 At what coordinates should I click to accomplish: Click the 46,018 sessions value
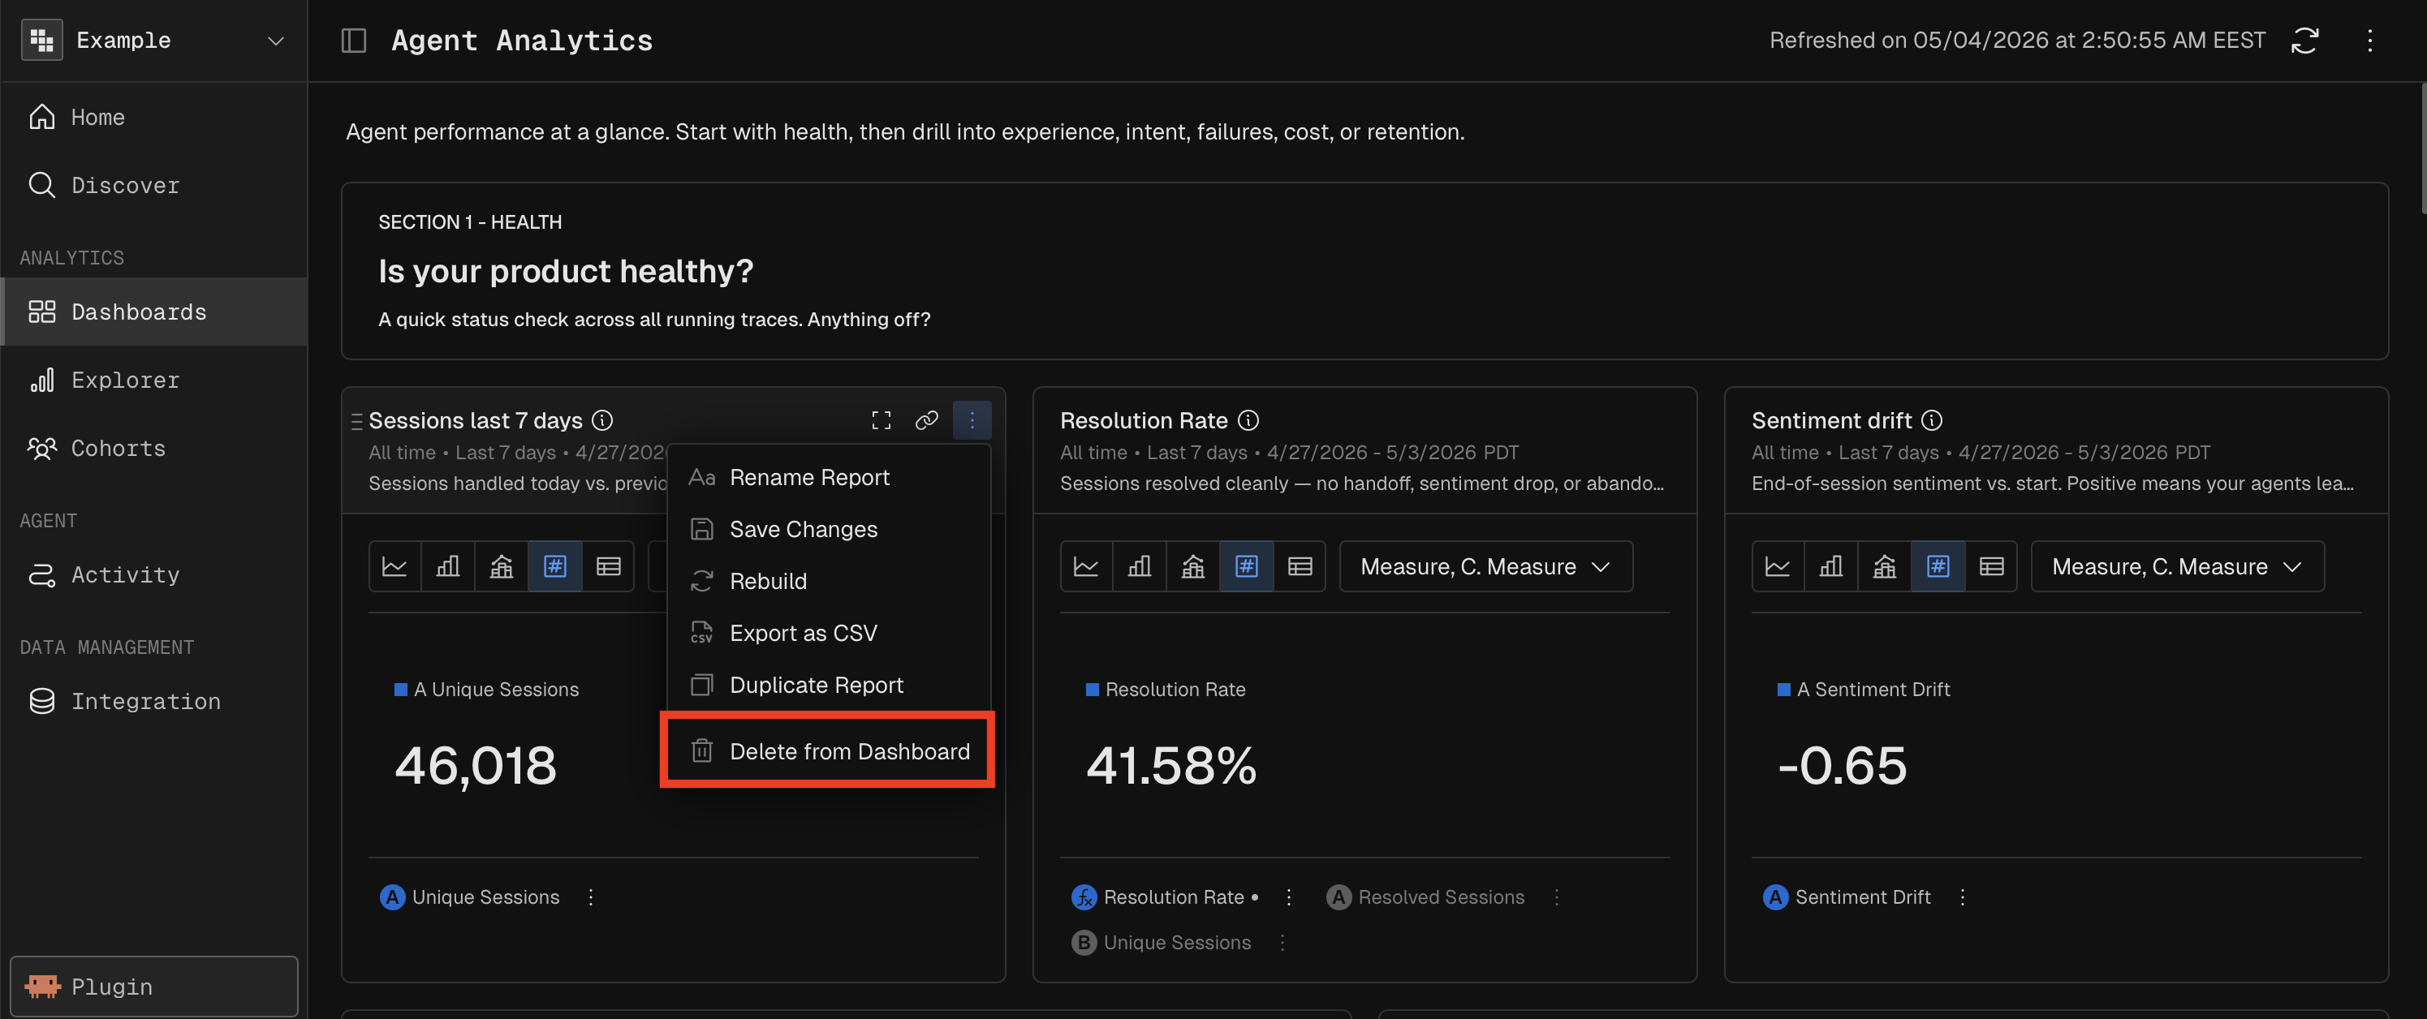click(476, 765)
